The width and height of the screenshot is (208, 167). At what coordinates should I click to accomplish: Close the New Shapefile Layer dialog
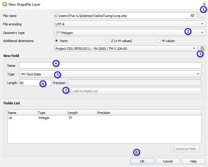click(x=204, y=4)
